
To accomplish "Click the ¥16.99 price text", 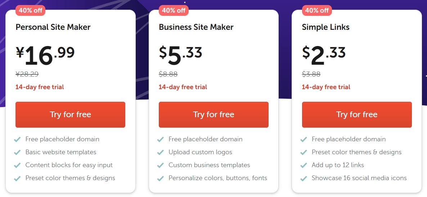I will pyautogui.click(x=45, y=55).
